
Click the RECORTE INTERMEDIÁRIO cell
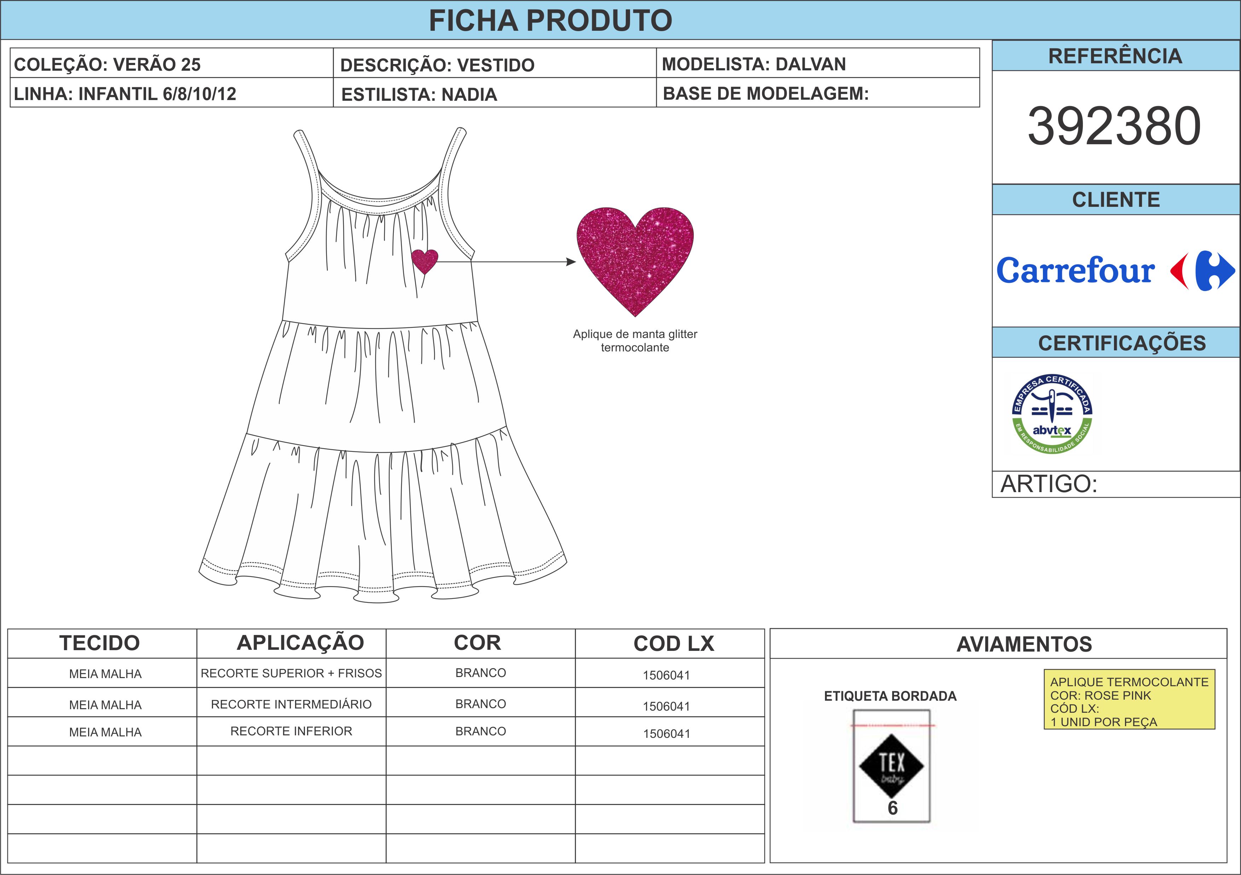291,704
